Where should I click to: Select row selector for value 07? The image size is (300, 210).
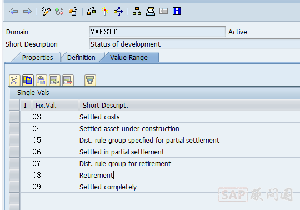click(14, 163)
